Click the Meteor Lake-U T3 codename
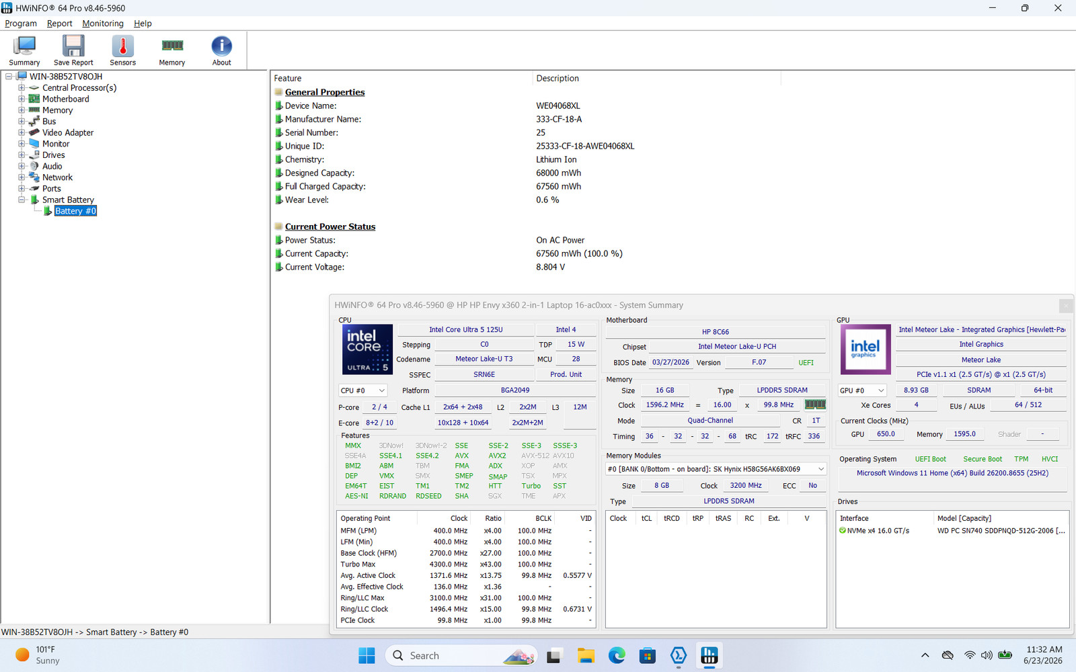Screen dimensions: 1076x672 [484, 360]
